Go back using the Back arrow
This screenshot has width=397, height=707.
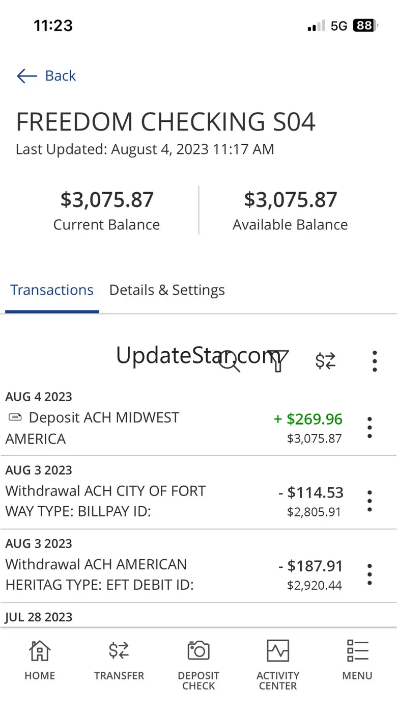[46, 76]
